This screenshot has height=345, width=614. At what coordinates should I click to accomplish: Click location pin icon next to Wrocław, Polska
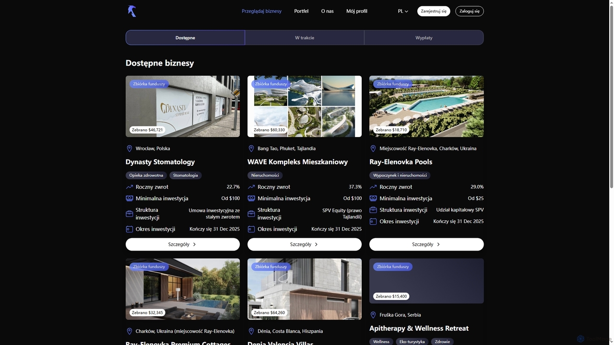(129, 149)
